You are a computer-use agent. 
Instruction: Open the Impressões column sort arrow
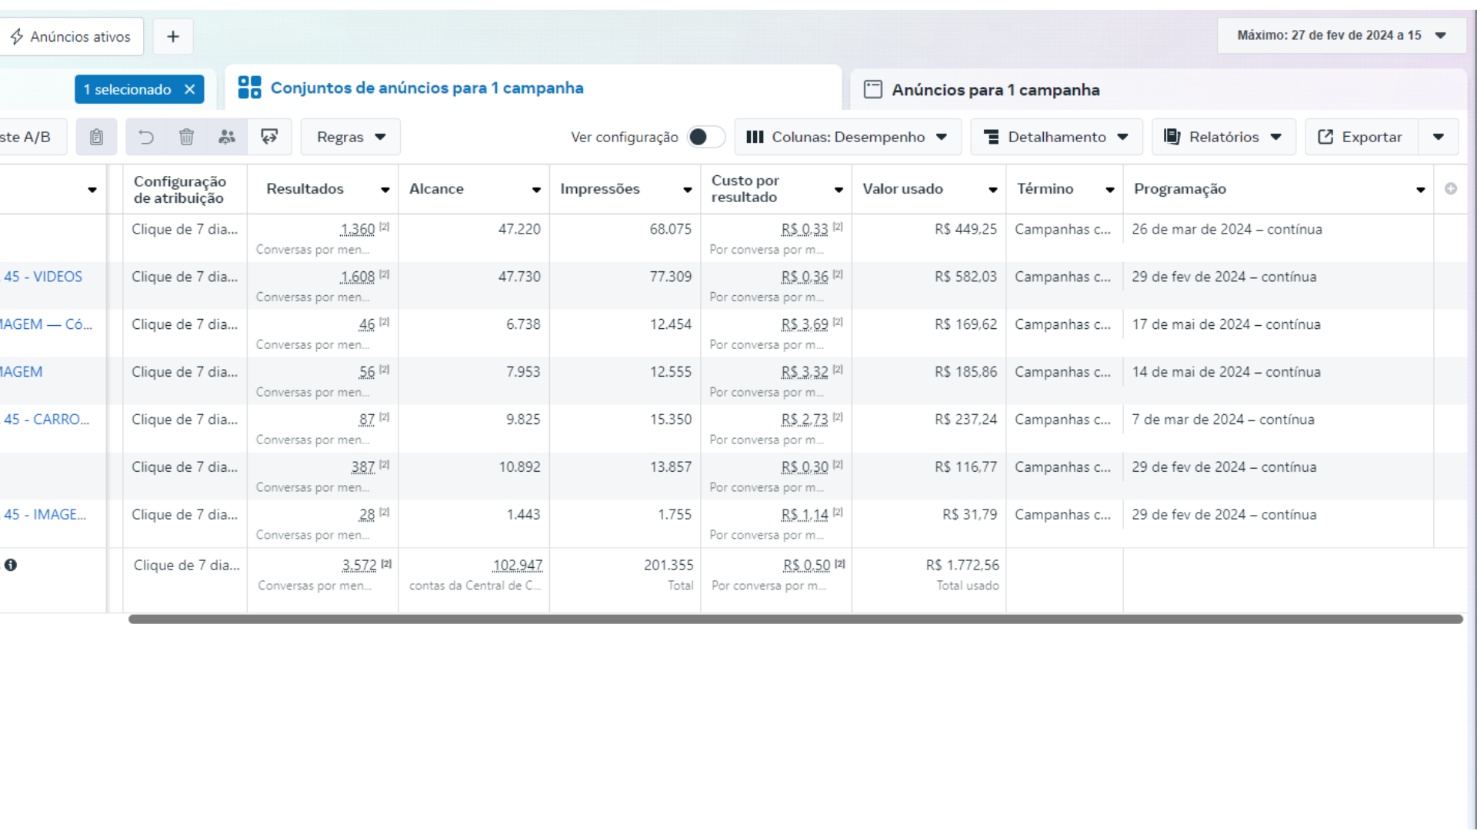coord(688,190)
